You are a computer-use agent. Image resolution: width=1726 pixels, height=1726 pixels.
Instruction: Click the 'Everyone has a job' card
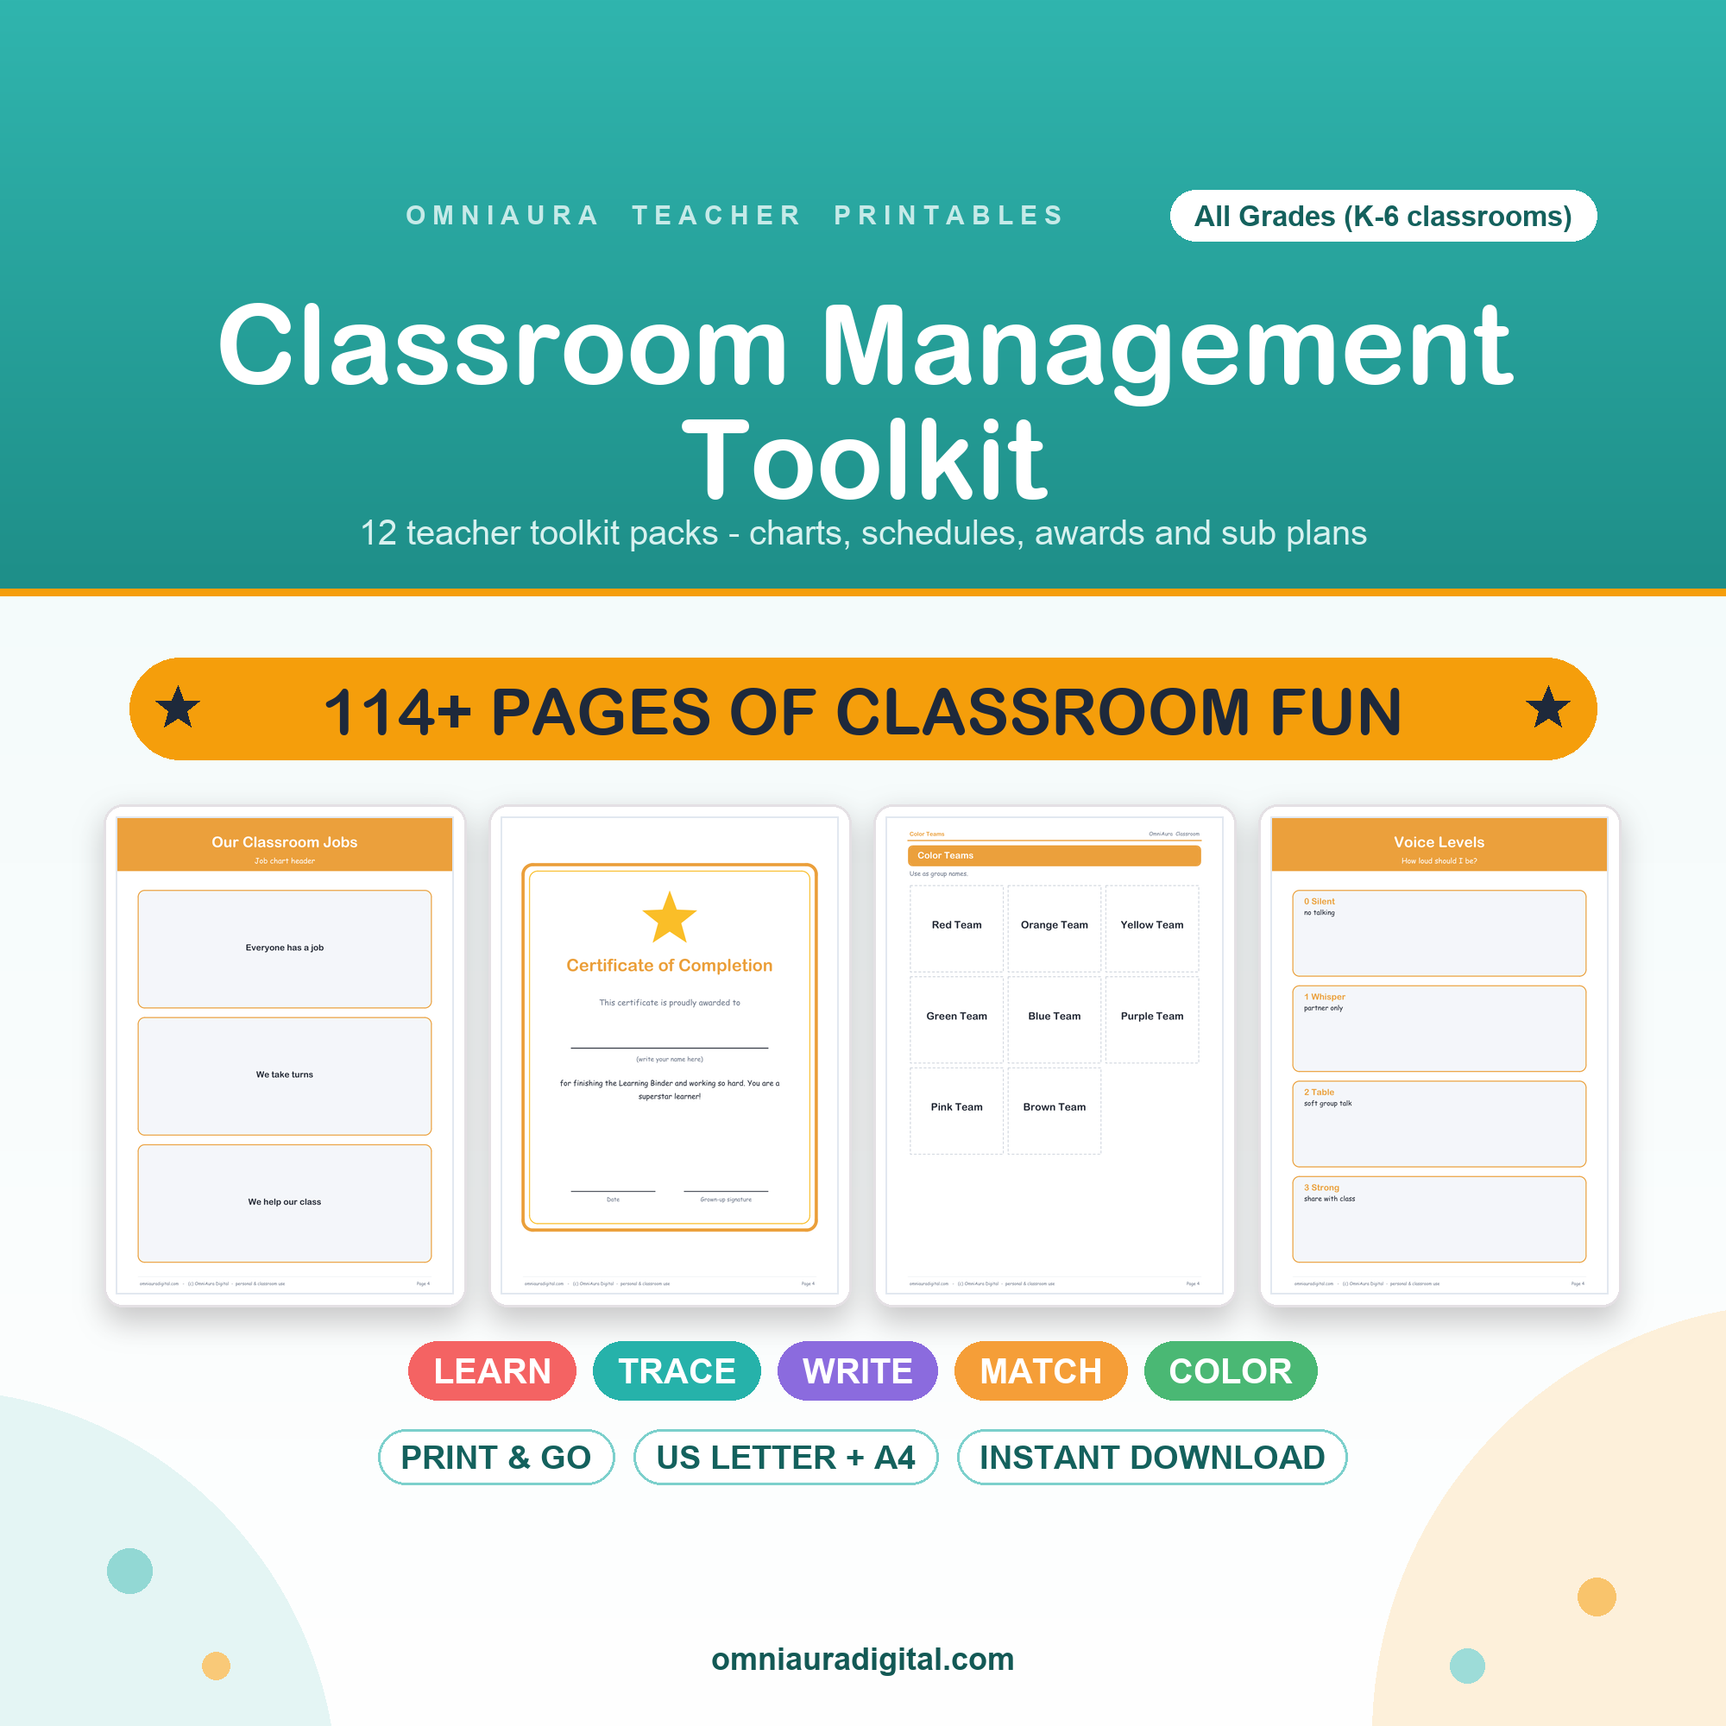coord(285,948)
